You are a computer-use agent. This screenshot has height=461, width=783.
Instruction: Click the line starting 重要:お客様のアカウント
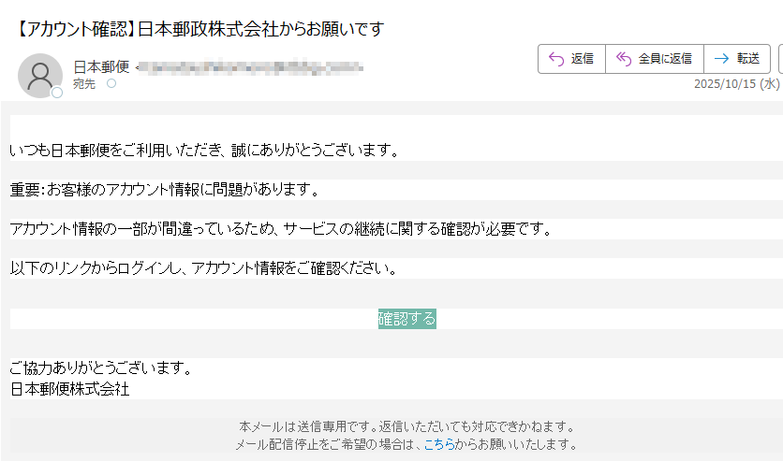click(165, 190)
